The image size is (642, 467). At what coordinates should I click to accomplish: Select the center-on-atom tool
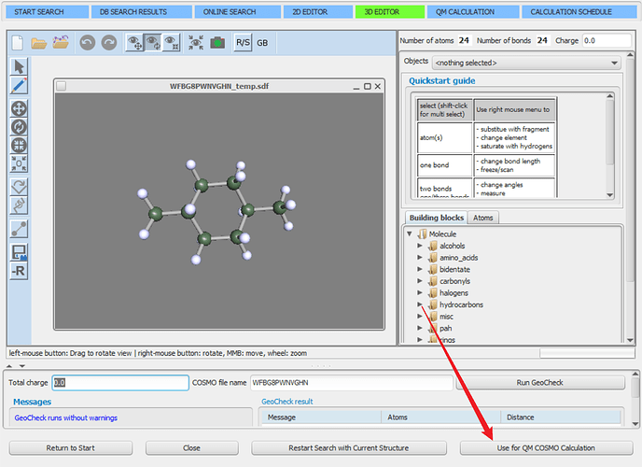pyautogui.click(x=19, y=163)
